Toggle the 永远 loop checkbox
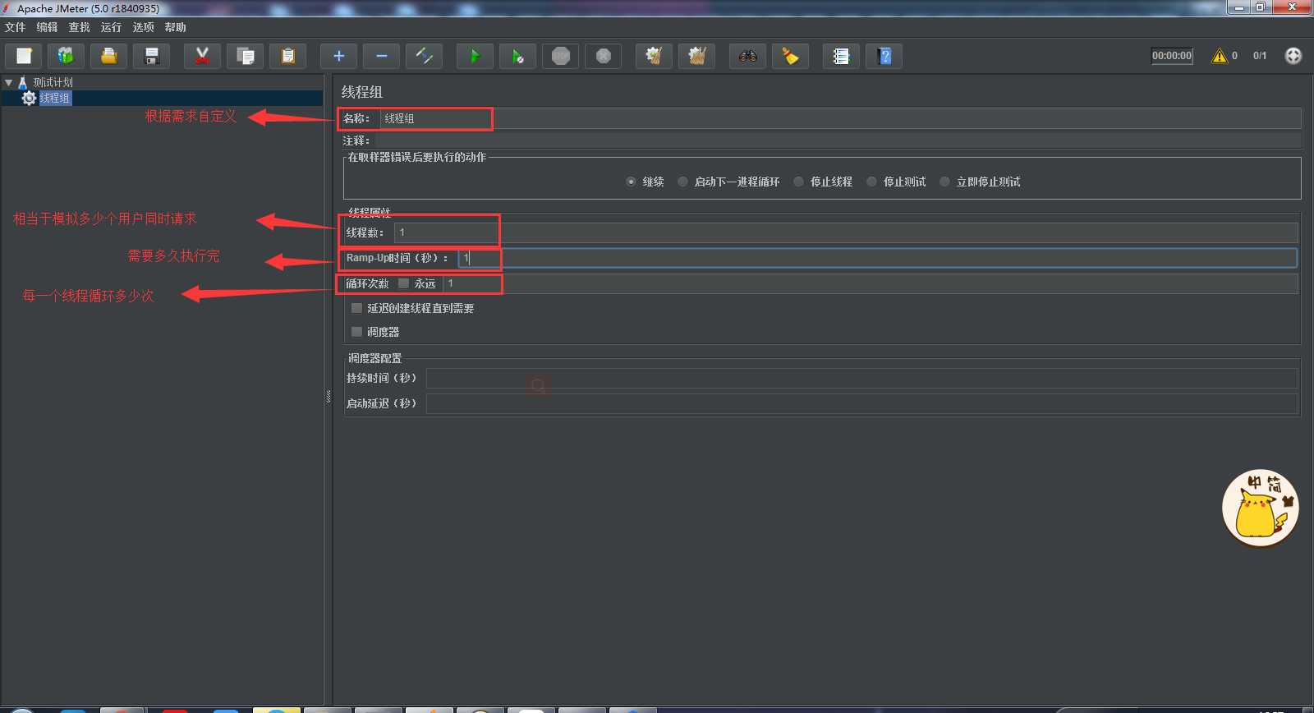The image size is (1314, 713). click(403, 283)
